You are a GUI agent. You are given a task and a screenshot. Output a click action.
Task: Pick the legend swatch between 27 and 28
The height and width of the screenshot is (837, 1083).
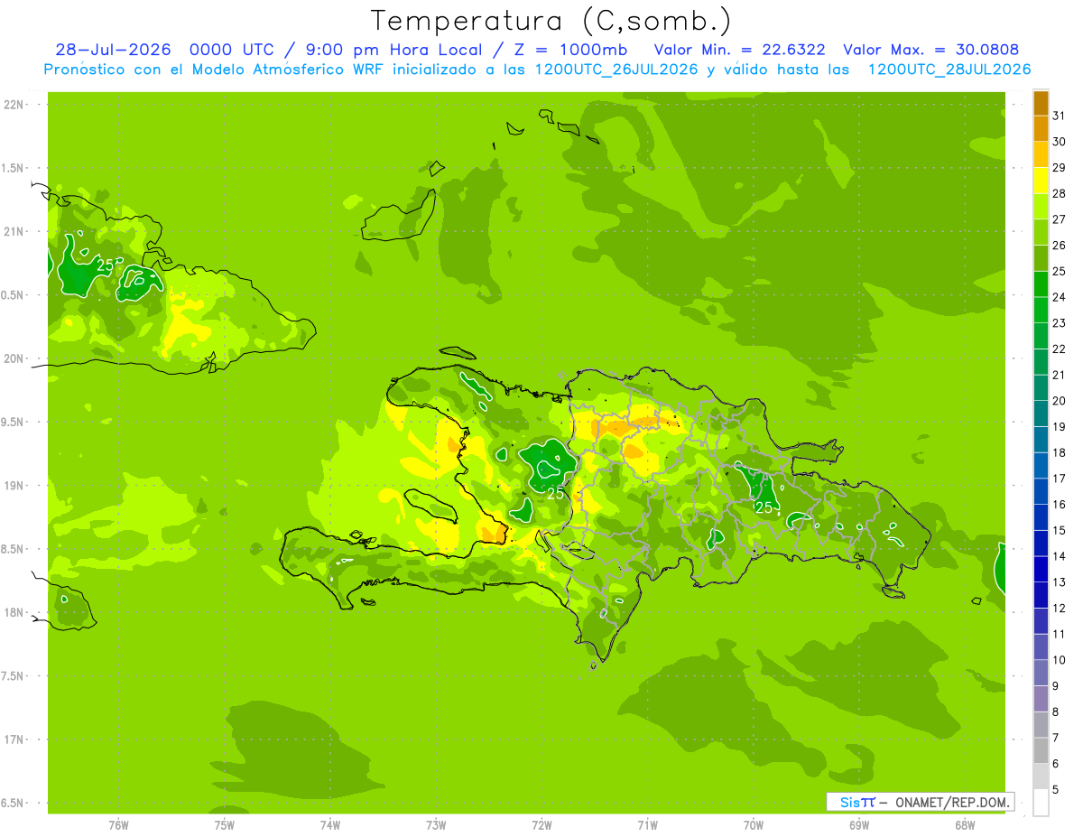point(1041,207)
